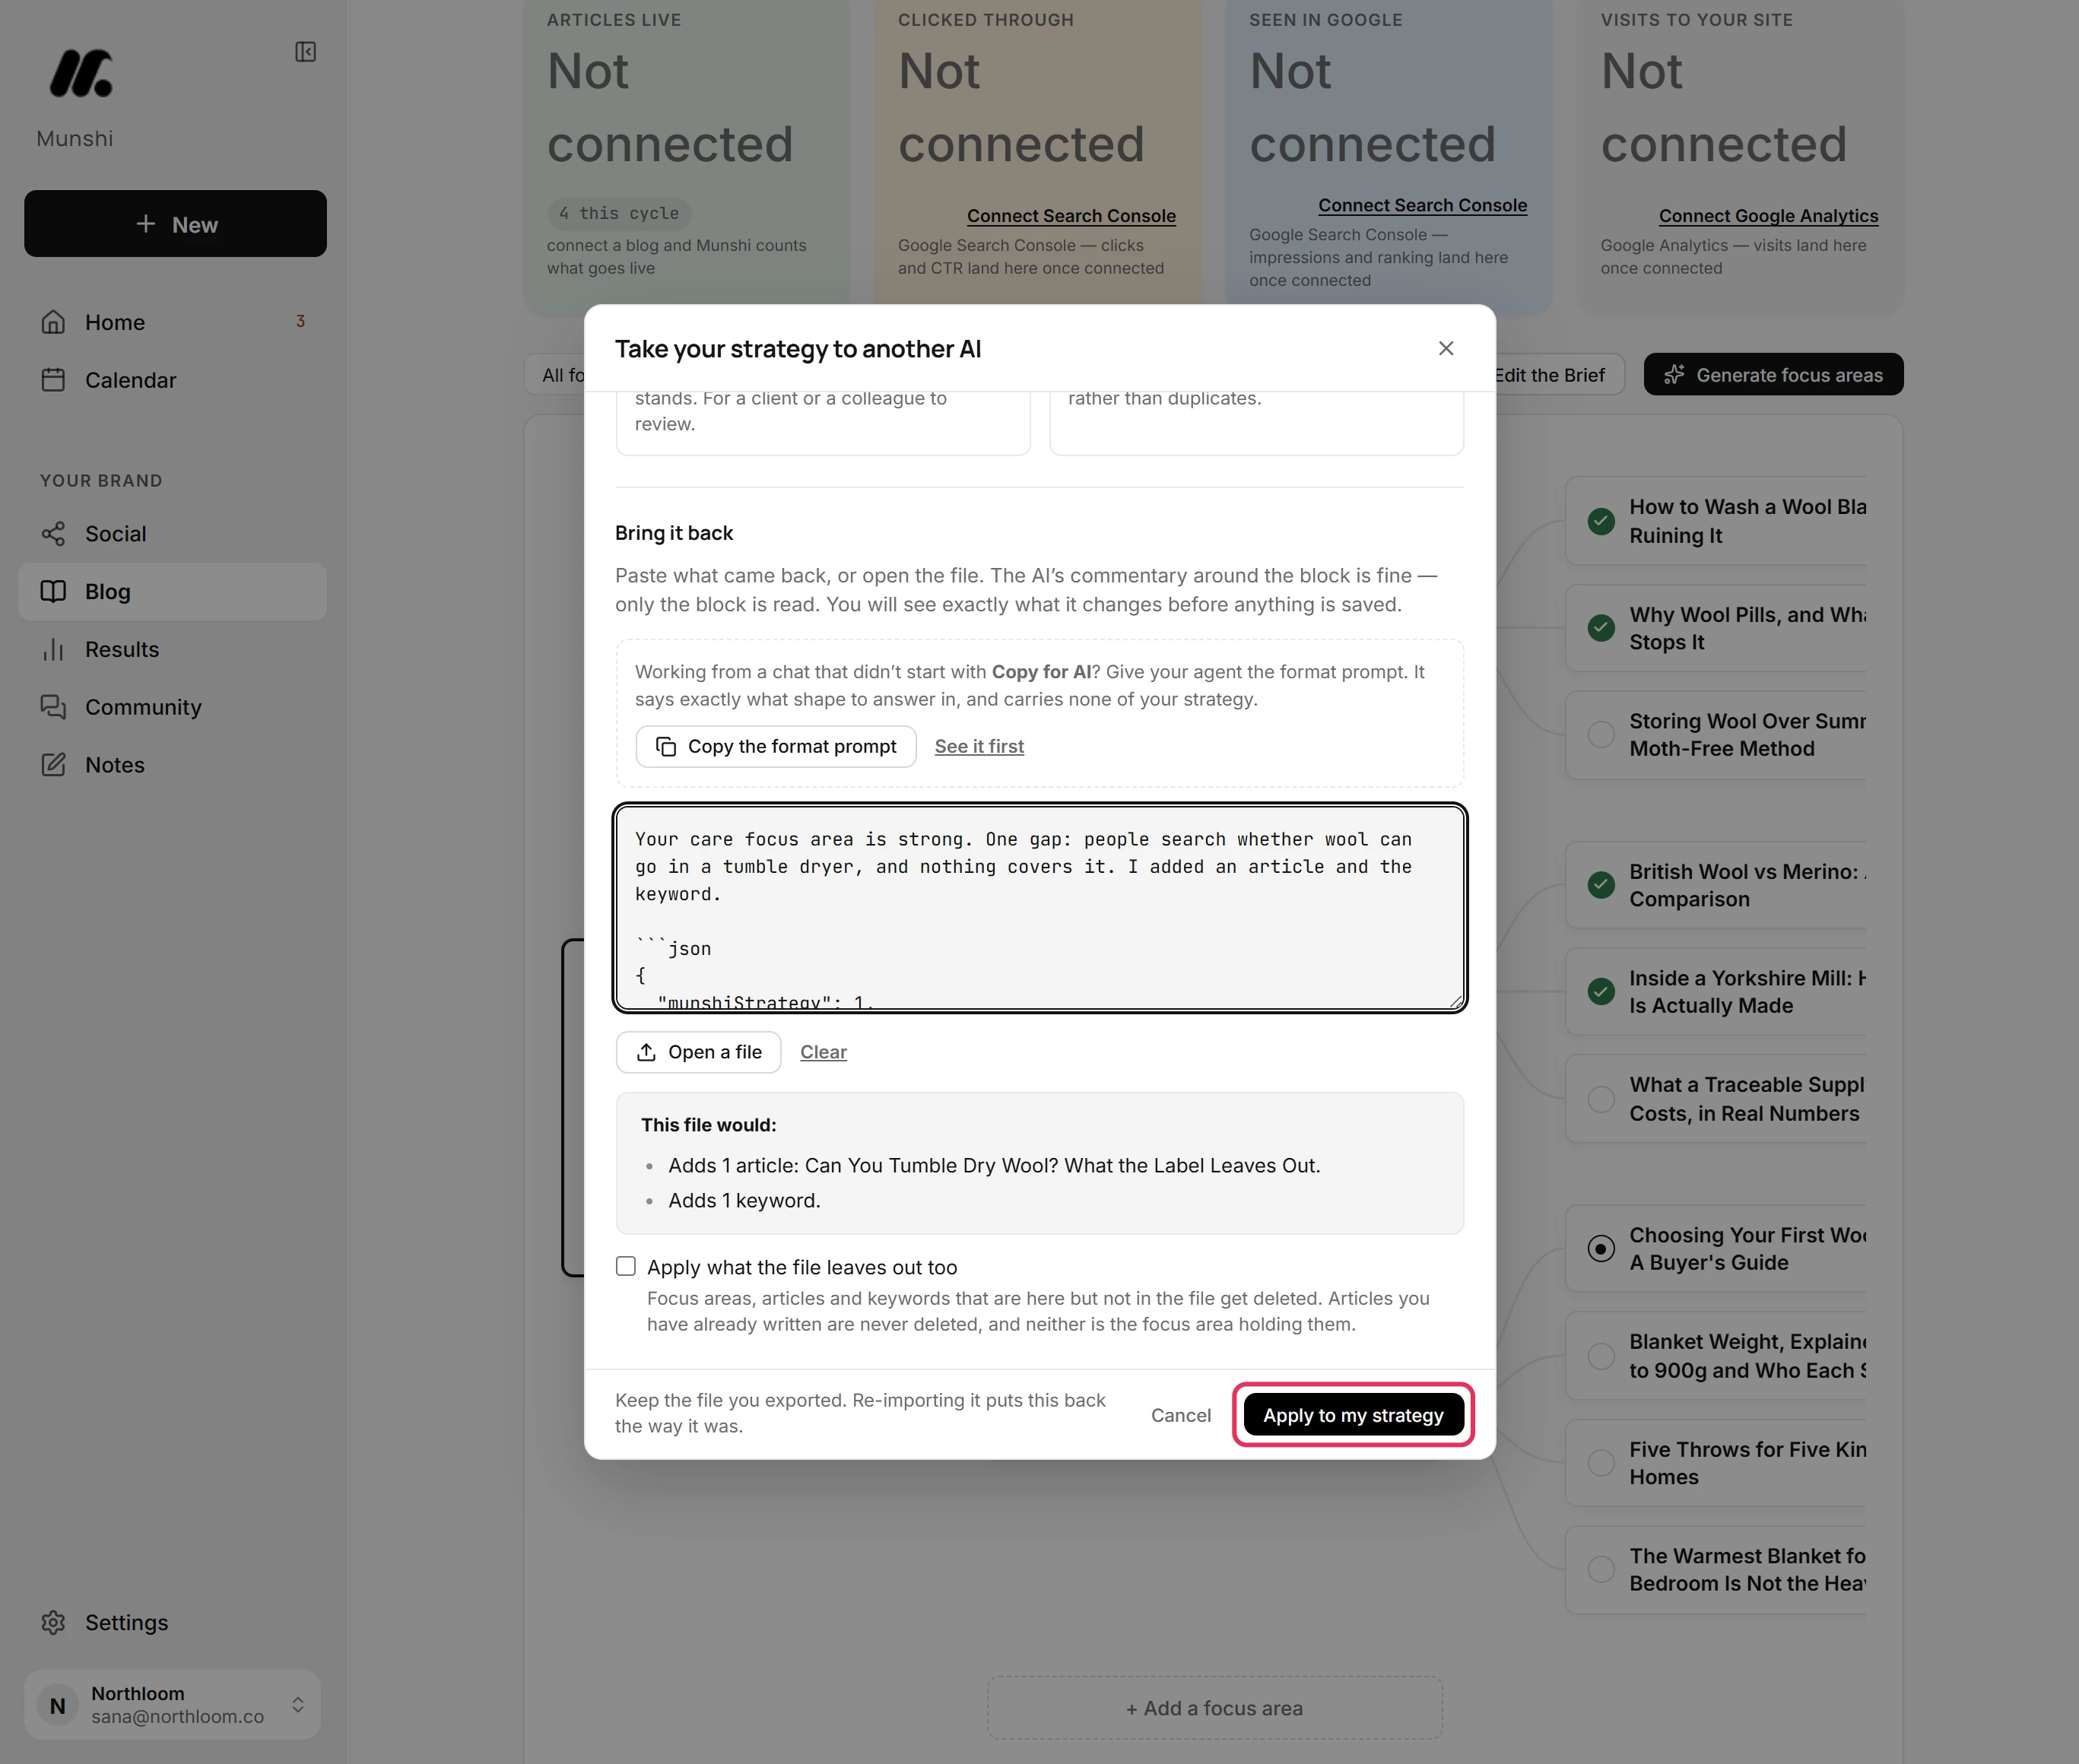The height and width of the screenshot is (1764, 2079).
Task: Click the open book Blog icon
Action: click(x=53, y=592)
